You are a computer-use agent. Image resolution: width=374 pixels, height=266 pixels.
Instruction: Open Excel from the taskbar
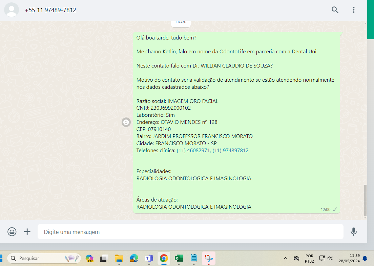tap(179, 258)
